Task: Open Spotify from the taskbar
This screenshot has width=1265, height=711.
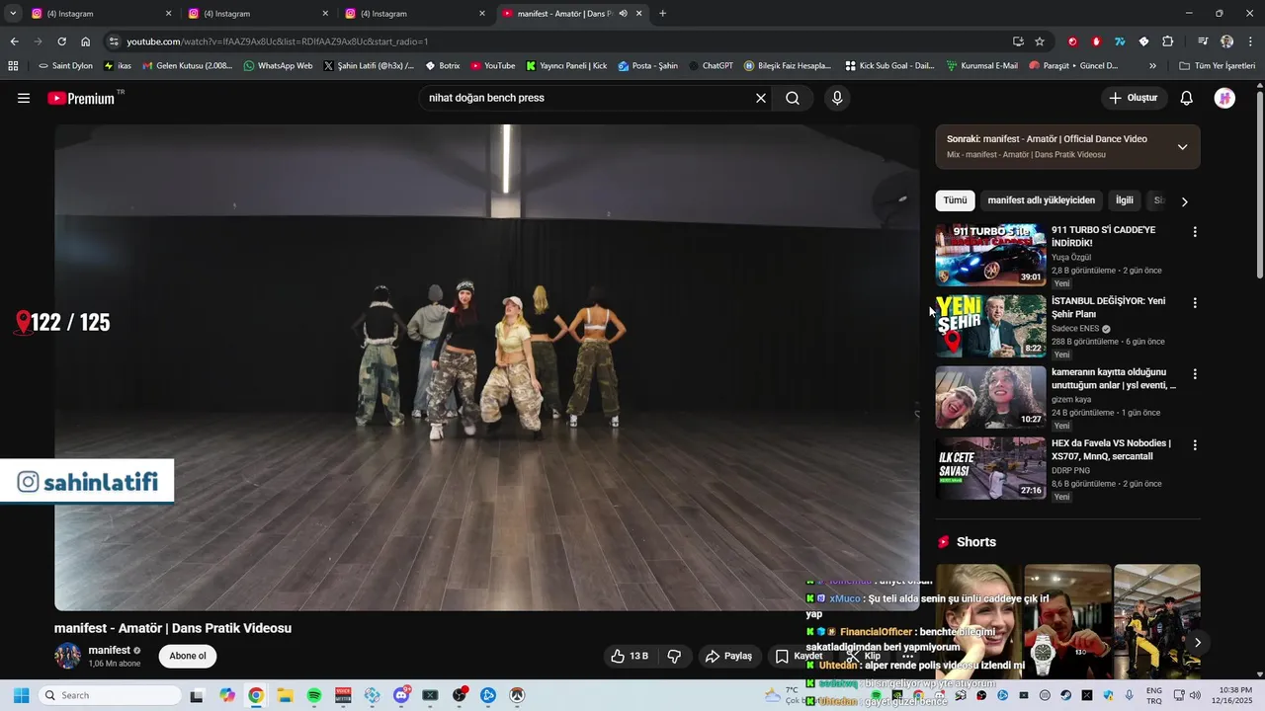Action: [x=314, y=695]
